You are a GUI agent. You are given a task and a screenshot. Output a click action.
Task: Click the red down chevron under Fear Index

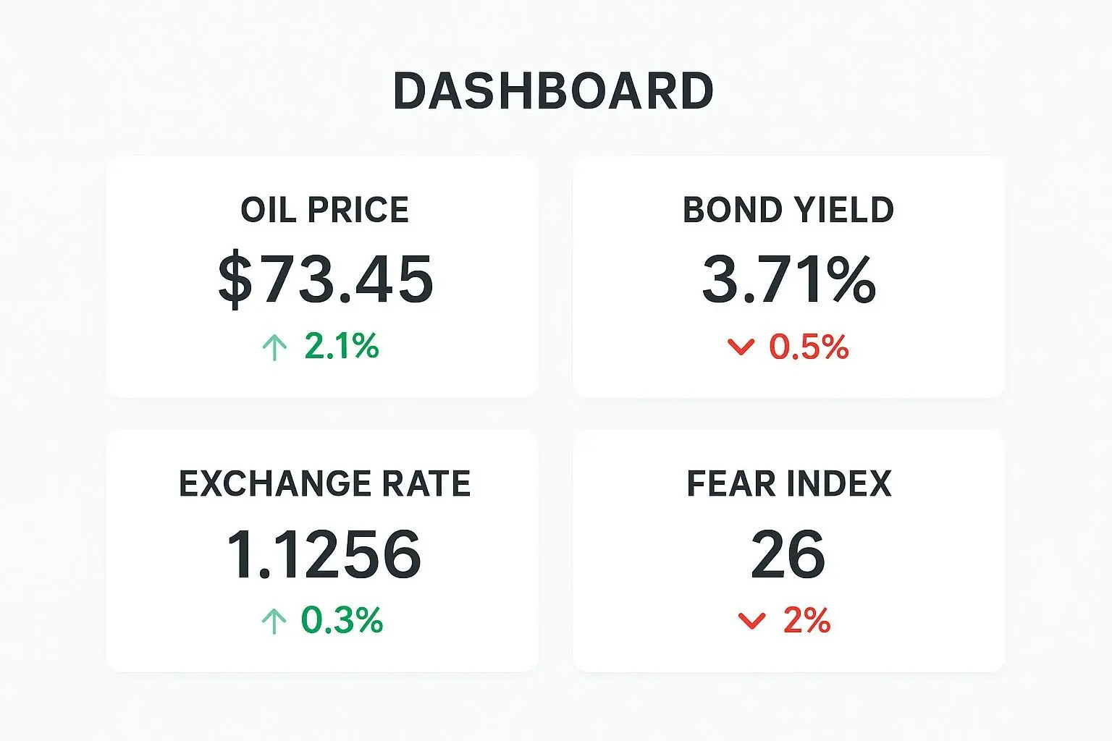point(751,621)
